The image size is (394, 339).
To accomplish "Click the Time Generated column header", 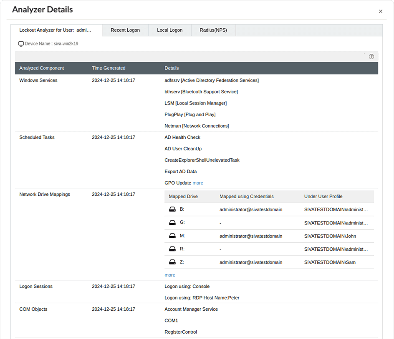I will coord(108,68).
